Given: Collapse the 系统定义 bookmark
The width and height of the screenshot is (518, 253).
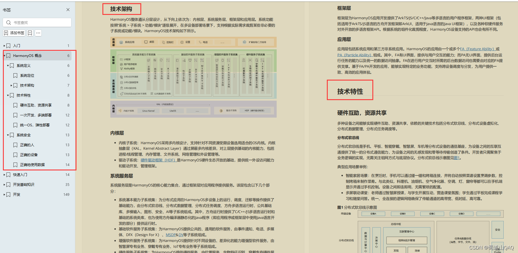Looking at the screenshot, I should (x=8, y=66).
